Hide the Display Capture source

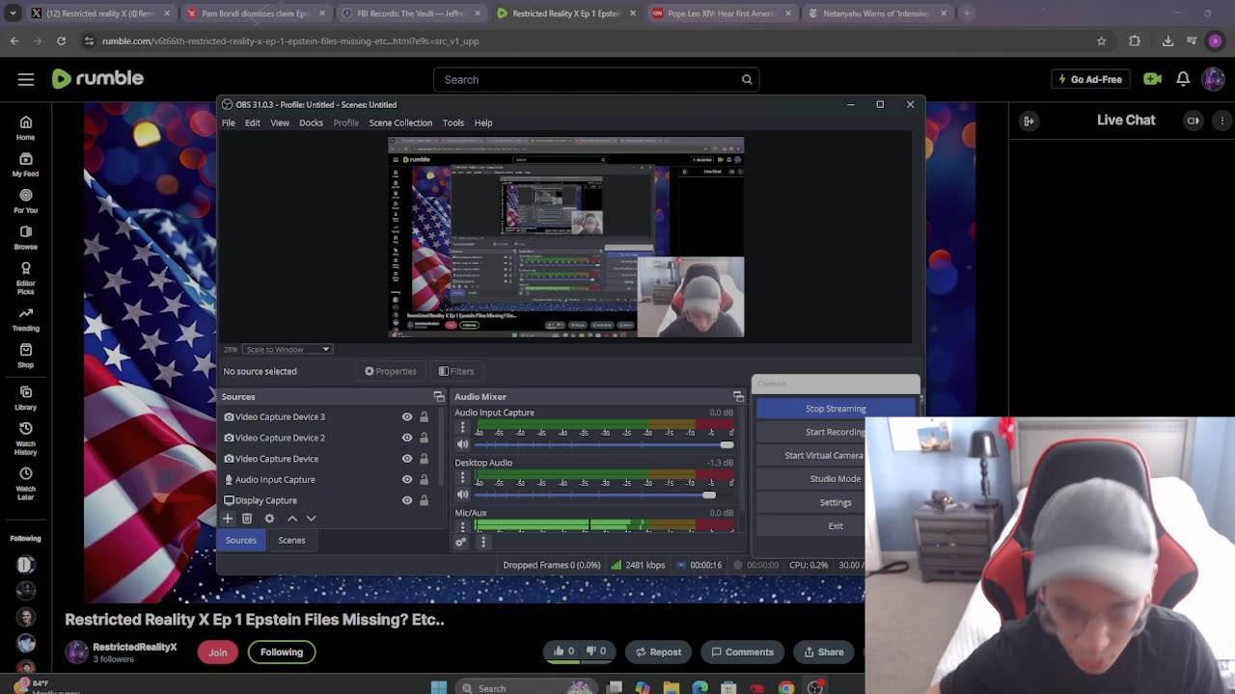tap(407, 500)
